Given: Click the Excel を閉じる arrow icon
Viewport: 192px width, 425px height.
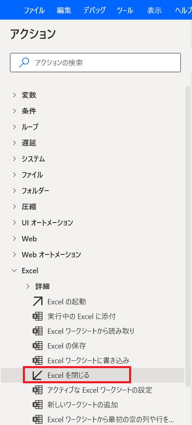Looking at the screenshot, I should tap(37, 376).
